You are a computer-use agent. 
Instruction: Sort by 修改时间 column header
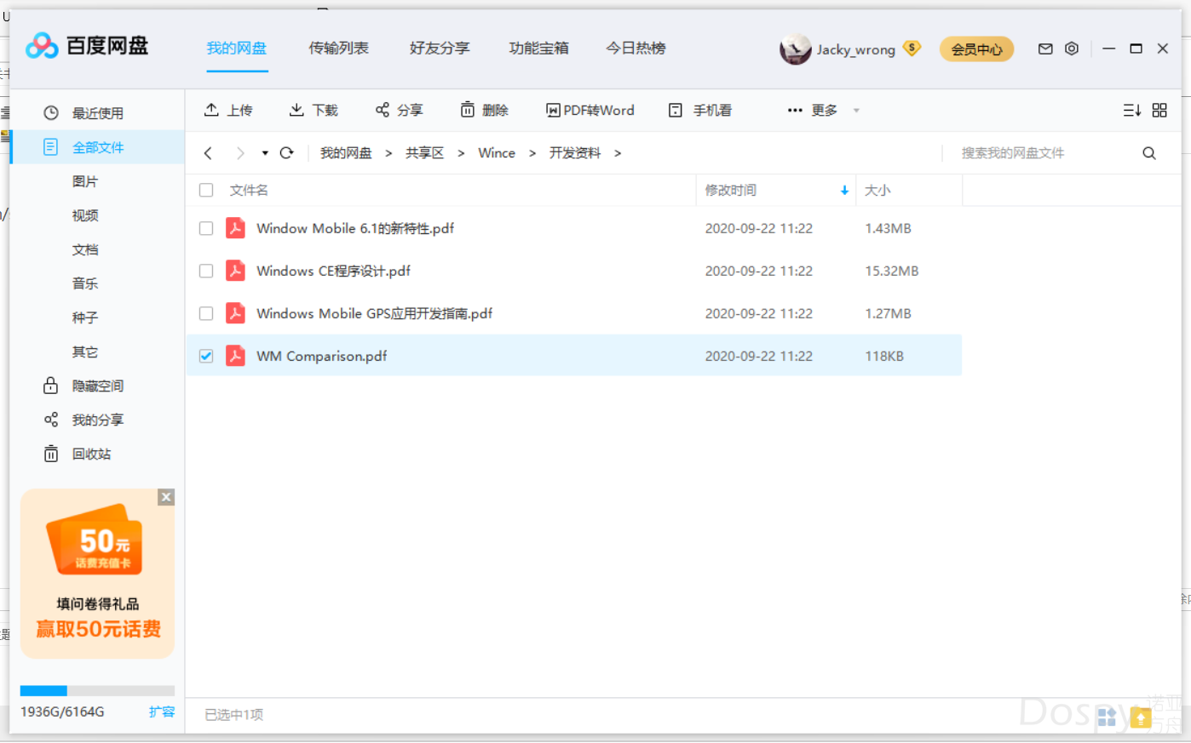pyautogui.click(x=731, y=191)
